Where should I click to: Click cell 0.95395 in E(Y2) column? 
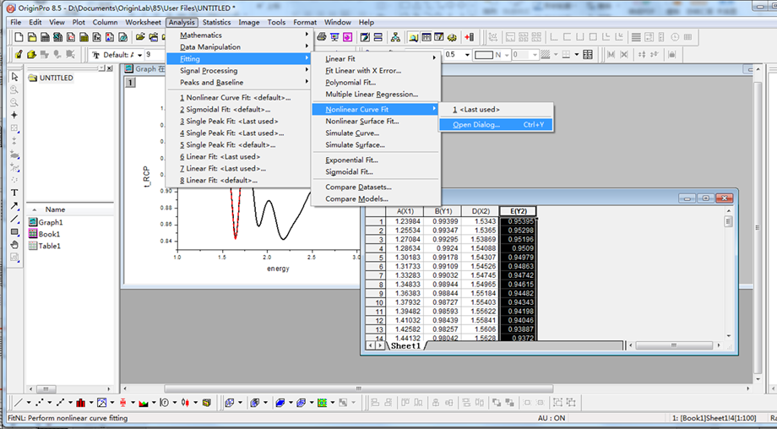coord(518,221)
